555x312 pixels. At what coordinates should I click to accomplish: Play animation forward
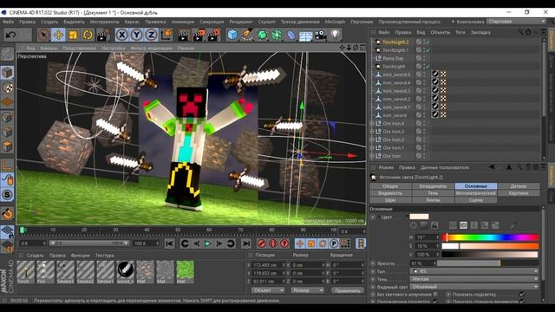pyautogui.click(x=207, y=244)
